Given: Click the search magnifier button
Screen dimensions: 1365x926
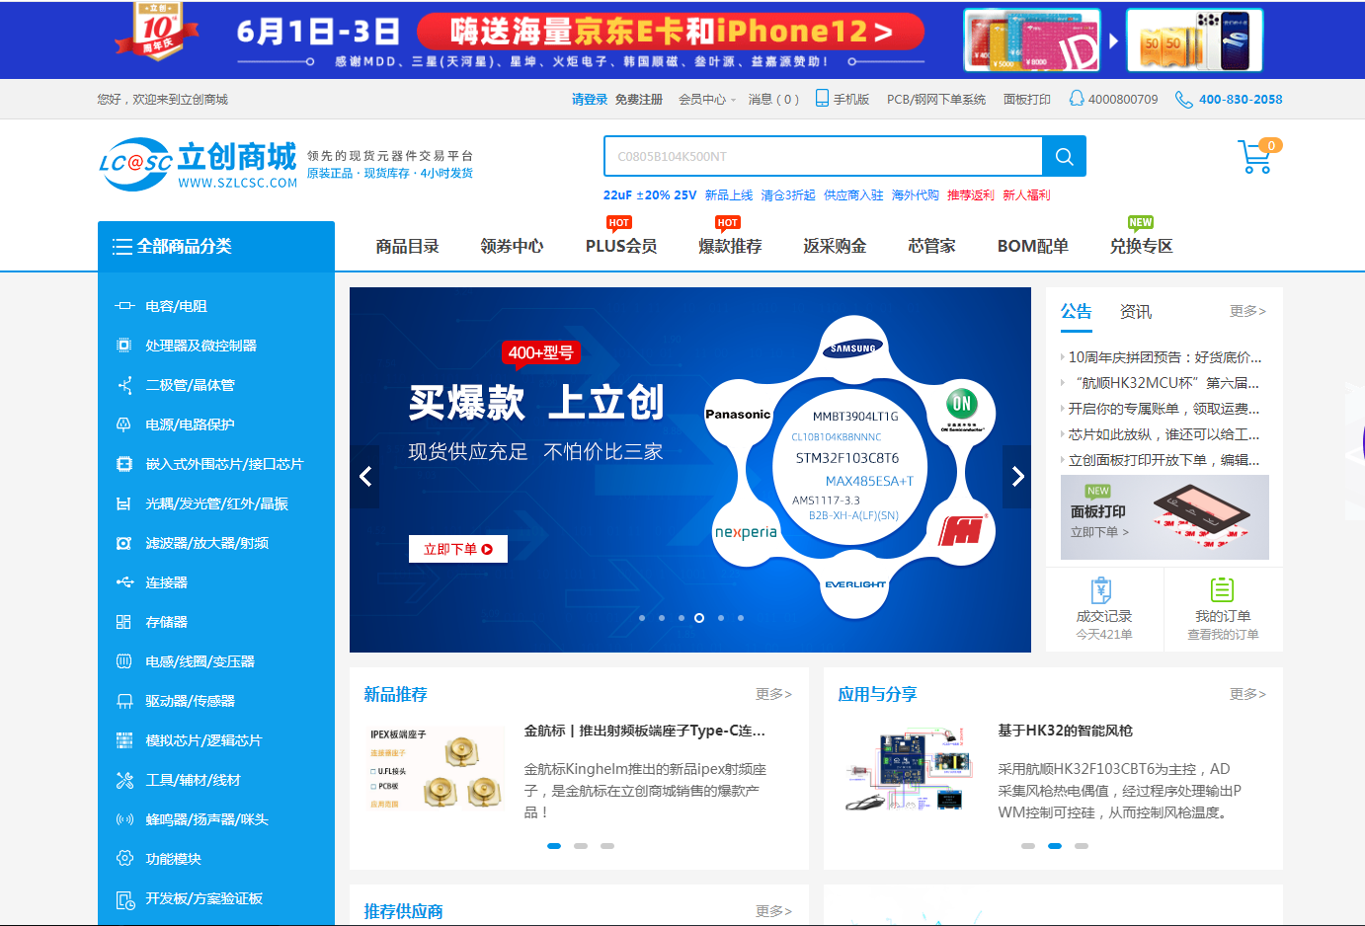Looking at the screenshot, I should 1064,157.
